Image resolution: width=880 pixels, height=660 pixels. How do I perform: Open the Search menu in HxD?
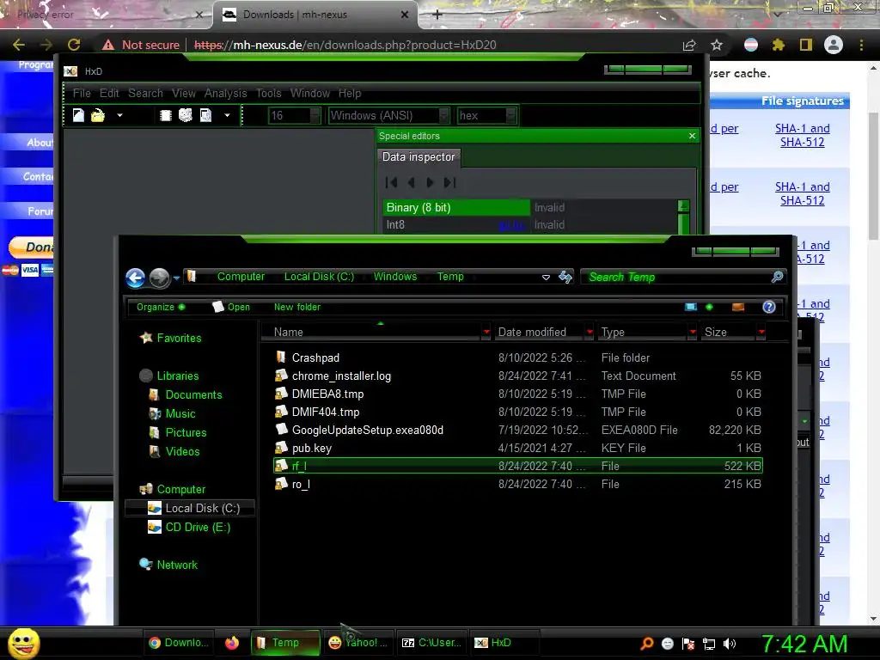(145, 93)
